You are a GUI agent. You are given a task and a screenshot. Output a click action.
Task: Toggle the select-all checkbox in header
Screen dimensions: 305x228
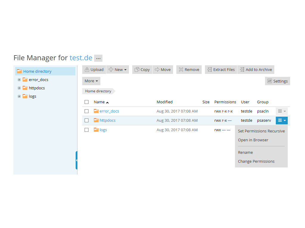click(x=86, y=102)
